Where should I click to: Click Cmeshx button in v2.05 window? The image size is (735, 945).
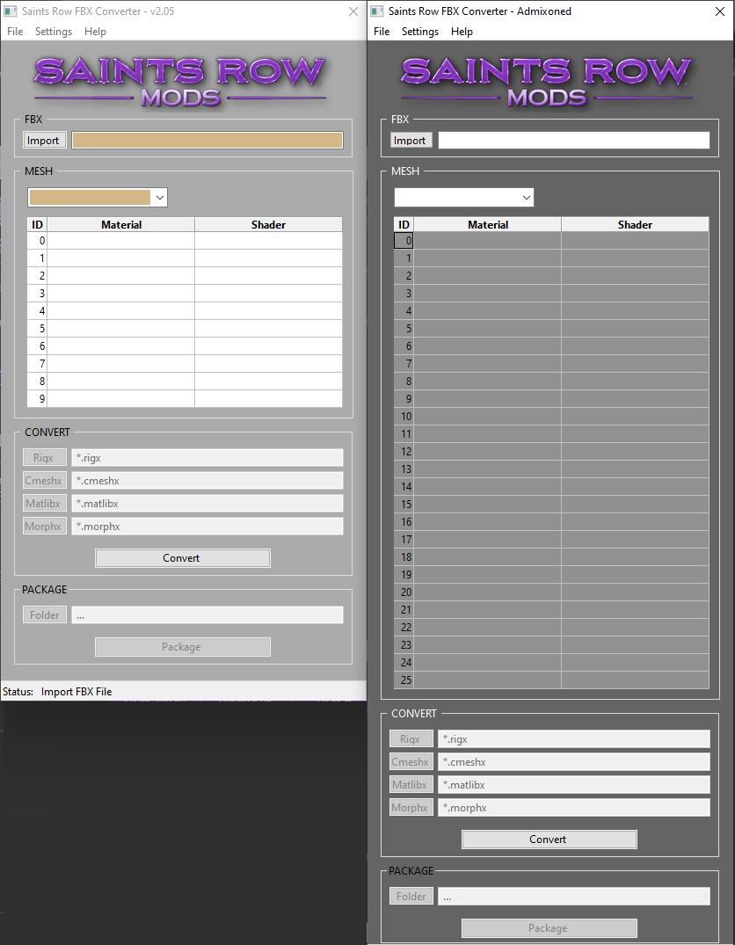click(45, 480)
